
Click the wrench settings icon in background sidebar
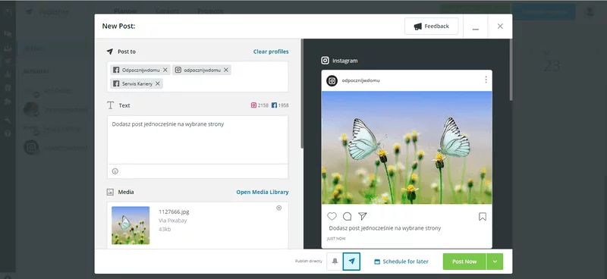(x=8, y=120)
